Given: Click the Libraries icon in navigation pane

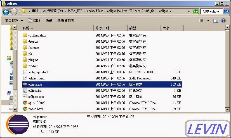Looking at the screenshot, I should point(9,58).
